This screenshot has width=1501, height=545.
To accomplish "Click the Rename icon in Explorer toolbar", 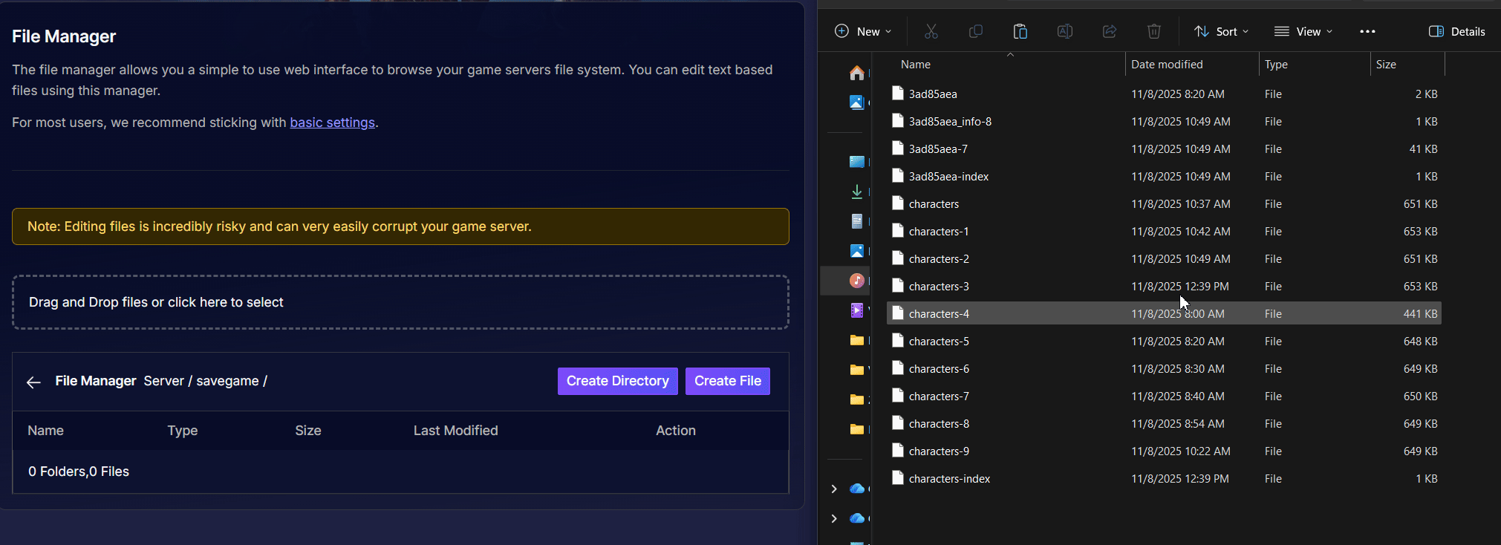I will 1064,31.
